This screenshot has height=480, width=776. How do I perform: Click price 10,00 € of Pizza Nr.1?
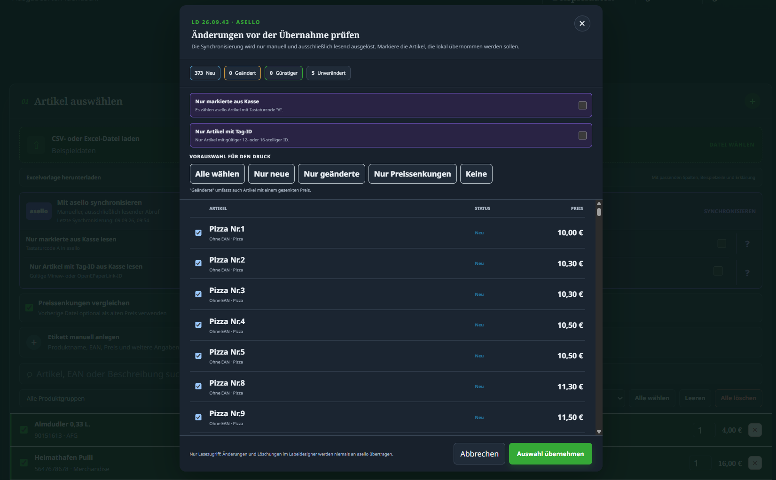pyautogui.click(x=570, y=233)
